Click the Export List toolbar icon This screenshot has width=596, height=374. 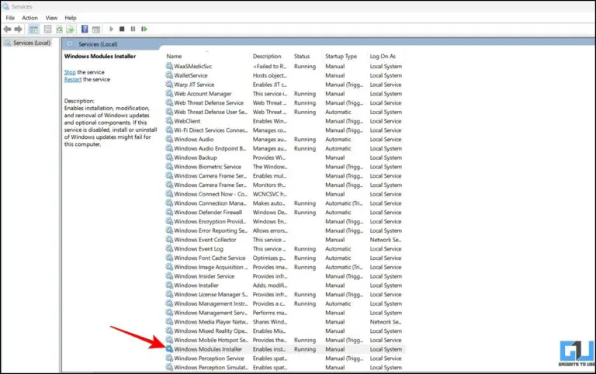click(x=70, y=29)
